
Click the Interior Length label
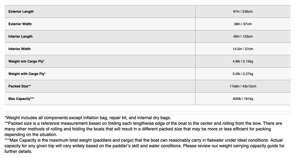click(x=20, y=36)
